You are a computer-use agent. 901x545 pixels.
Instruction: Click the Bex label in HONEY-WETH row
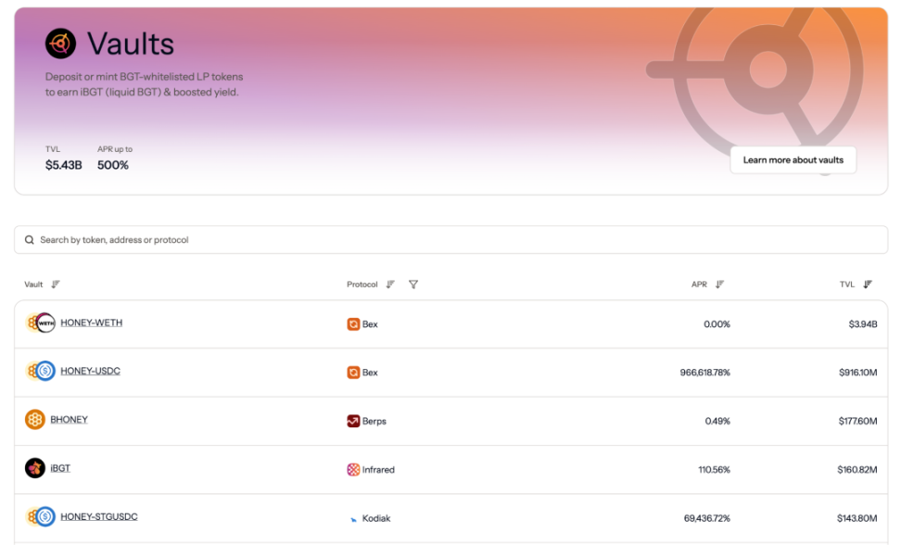point(370,324)
